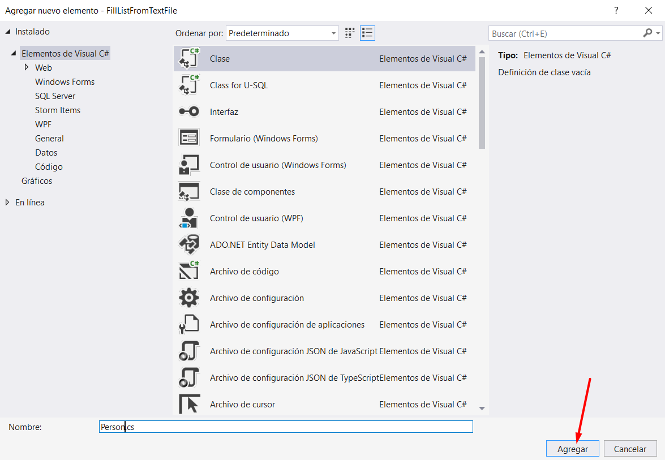Viewport: 665px width, 460px height.
Task: Select the Clase template icon
Action: tap(189, 58)
